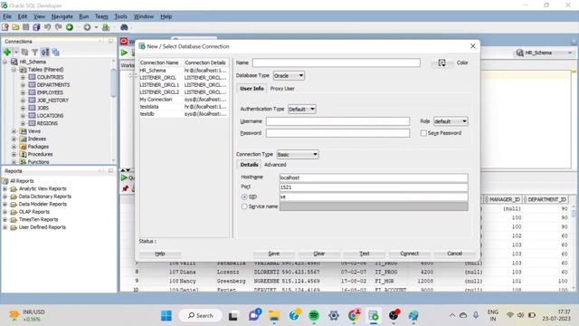This screenshot has height=326, width=579.
Task: Click green plus New Connection icon
Action: point(7,53)
